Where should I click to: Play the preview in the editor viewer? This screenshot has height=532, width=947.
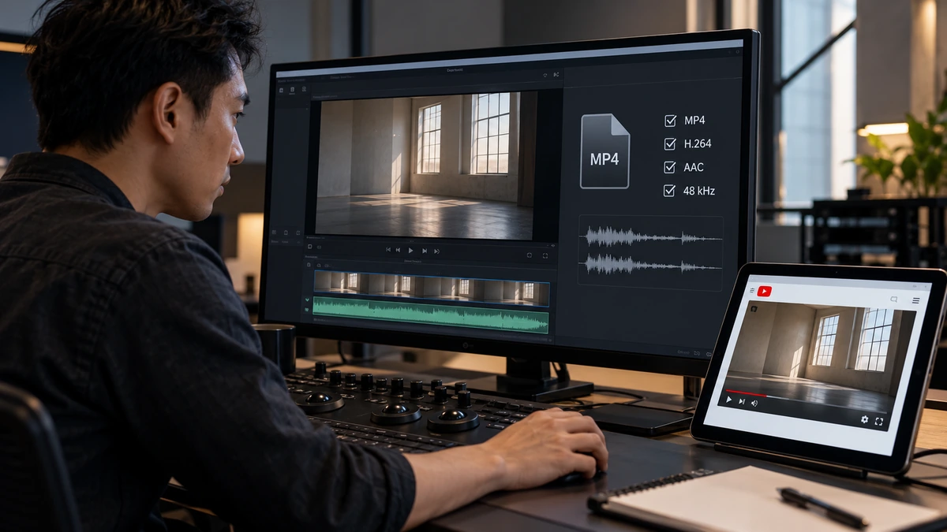pyautogui.click(x=410, y=251)
